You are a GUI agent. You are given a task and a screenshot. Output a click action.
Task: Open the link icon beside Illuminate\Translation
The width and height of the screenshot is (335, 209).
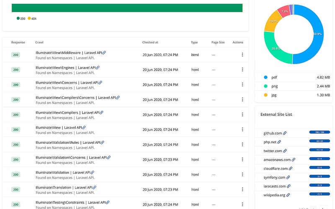[x=95, y=187]
